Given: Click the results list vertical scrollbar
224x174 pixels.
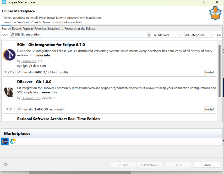Looking at the screenshot, I should coord(219,70).
